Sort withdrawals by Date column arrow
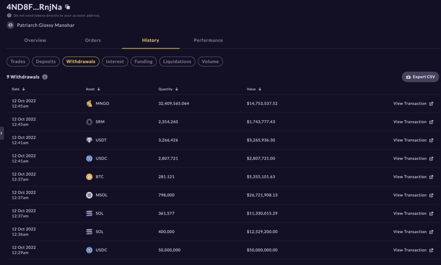The width and height of the screenshot is (441, 265). tap(24, 89)
